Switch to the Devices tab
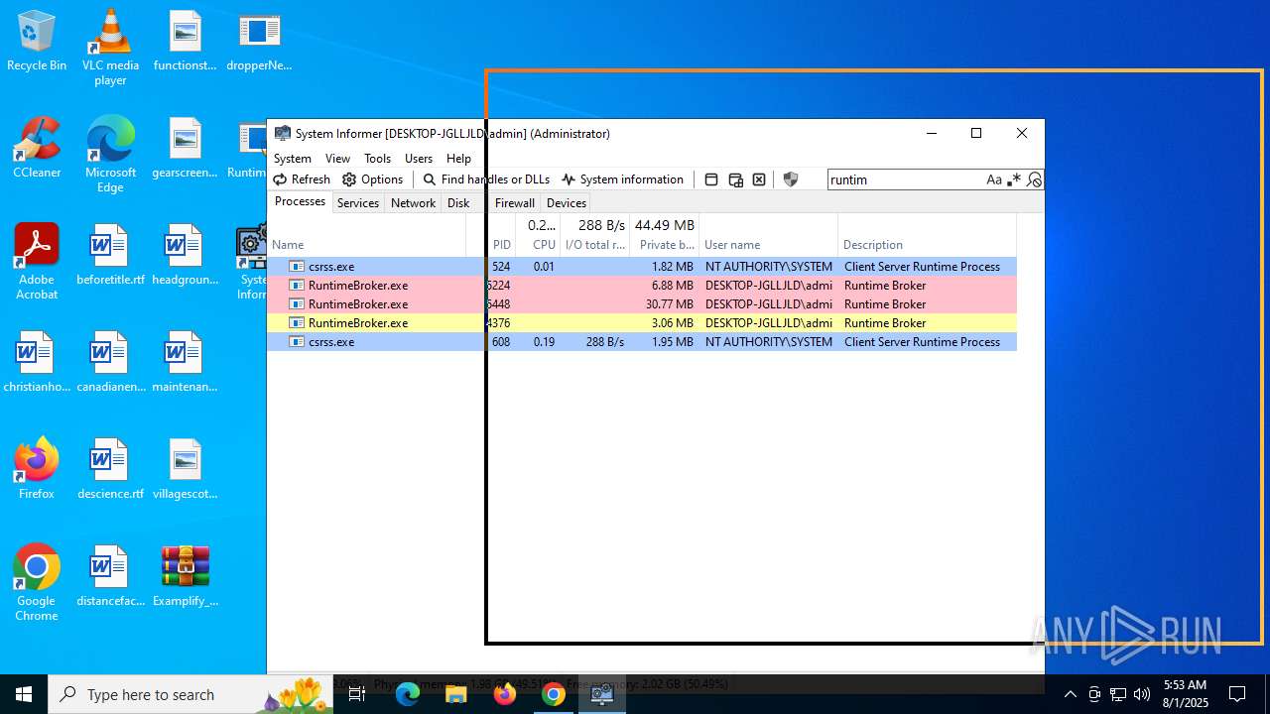This screenshot has width=1270, height=714. click(567, 203)
